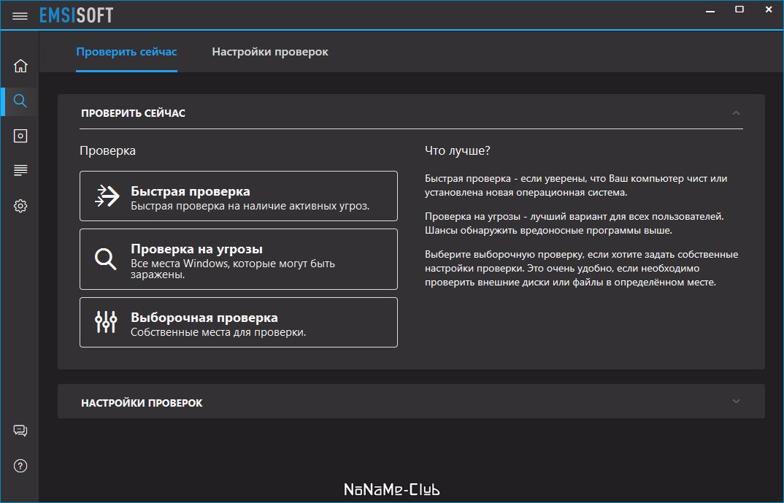This screenshot has width=784, height=503.
Task: Click the paragraph starting 'Проверка на угрозы - лучший'
Action: [574, 223]
